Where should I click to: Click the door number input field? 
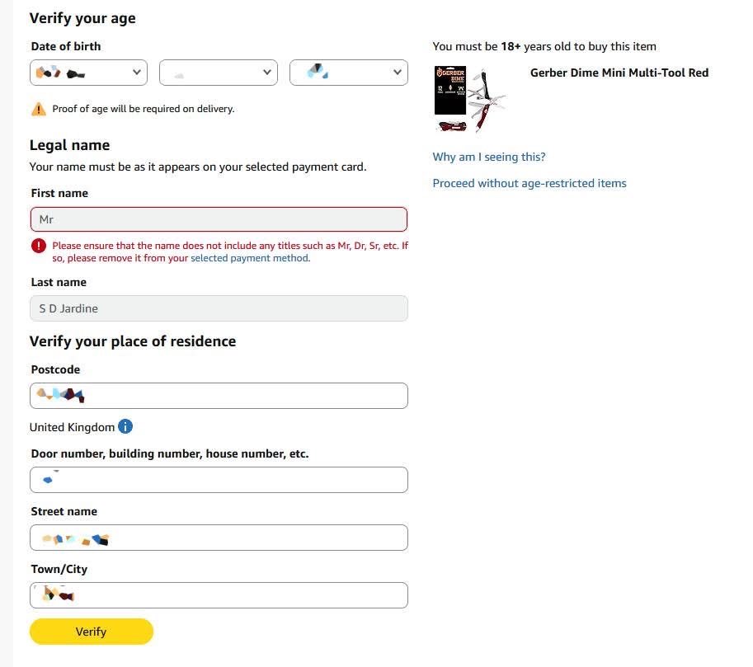219,480
